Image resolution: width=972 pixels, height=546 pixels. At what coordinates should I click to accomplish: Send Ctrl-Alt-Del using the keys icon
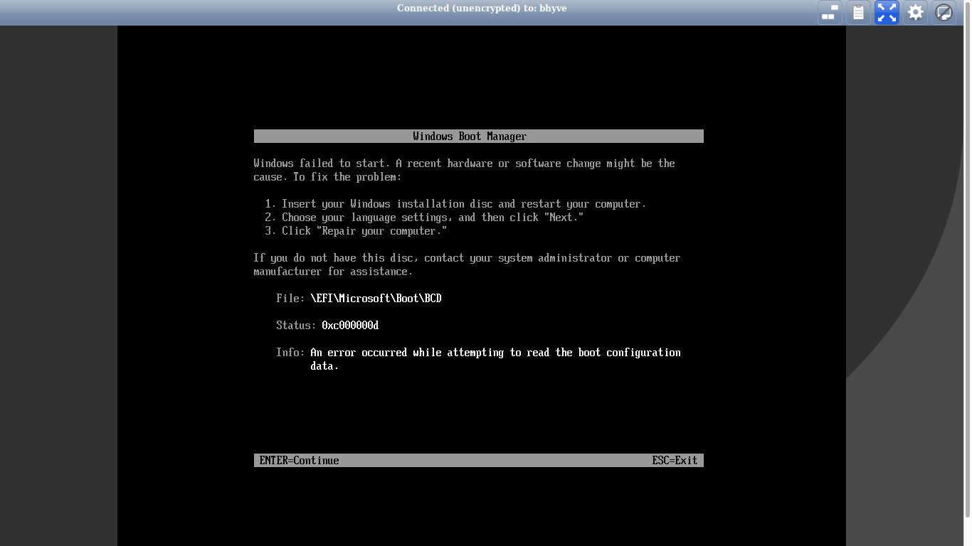click(830, 12)
